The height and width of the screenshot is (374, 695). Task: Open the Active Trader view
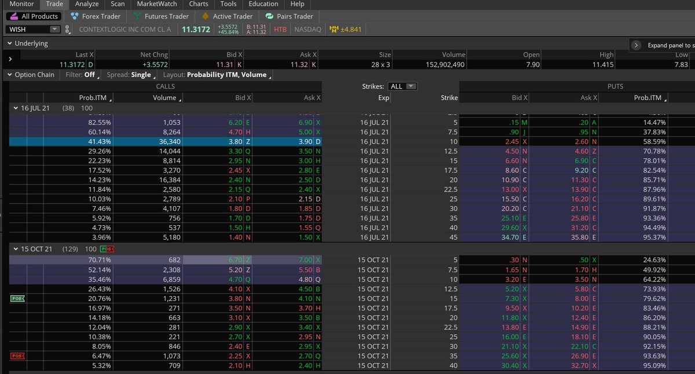226,16
